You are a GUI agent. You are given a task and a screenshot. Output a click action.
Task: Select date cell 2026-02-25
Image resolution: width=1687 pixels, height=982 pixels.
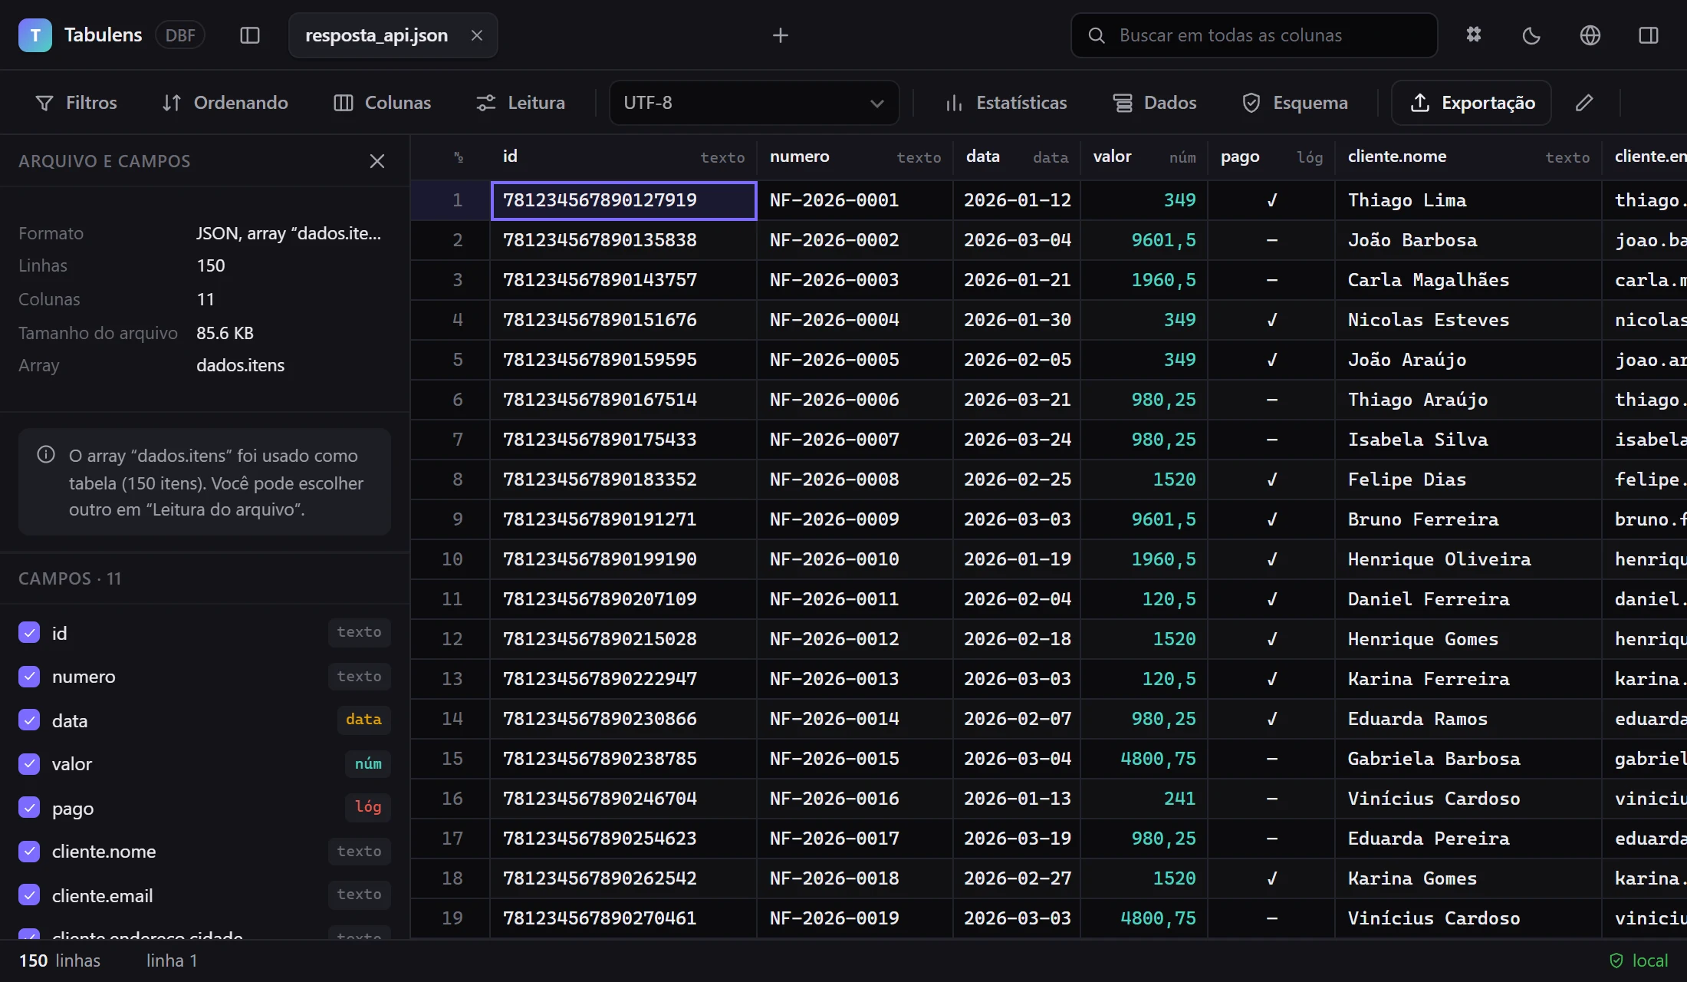click(1017, 479)
